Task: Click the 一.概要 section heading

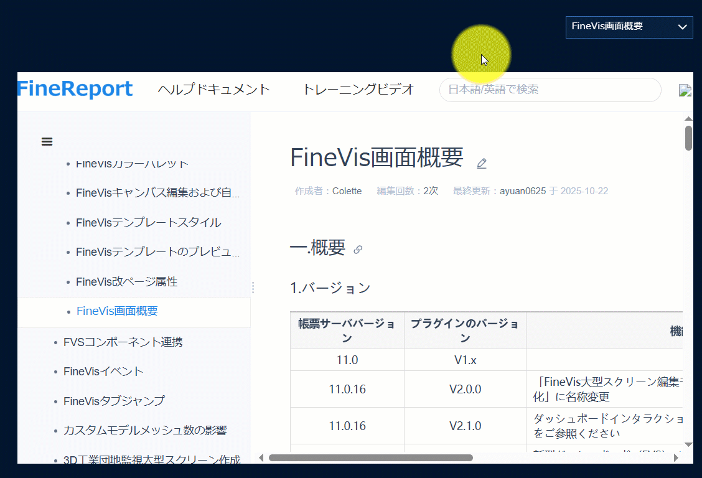Action: (x=318, y=248)
